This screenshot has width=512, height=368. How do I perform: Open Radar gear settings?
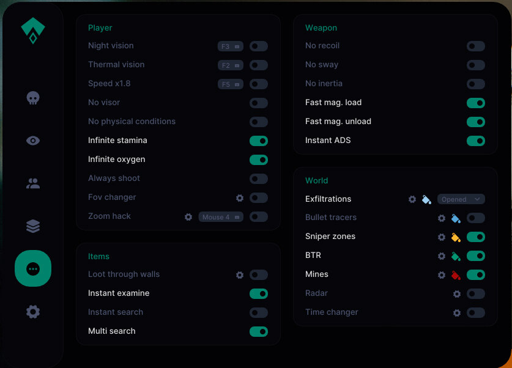457,293
